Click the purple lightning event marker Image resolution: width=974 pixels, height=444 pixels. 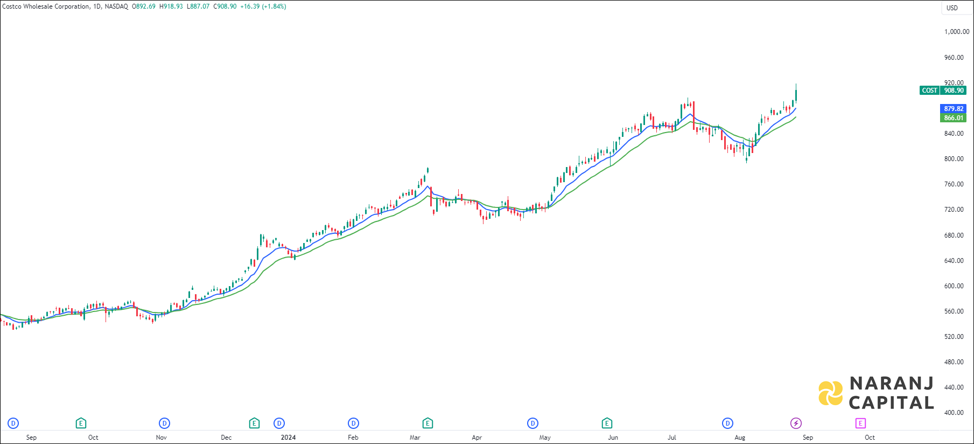click(x=796, y=423)
